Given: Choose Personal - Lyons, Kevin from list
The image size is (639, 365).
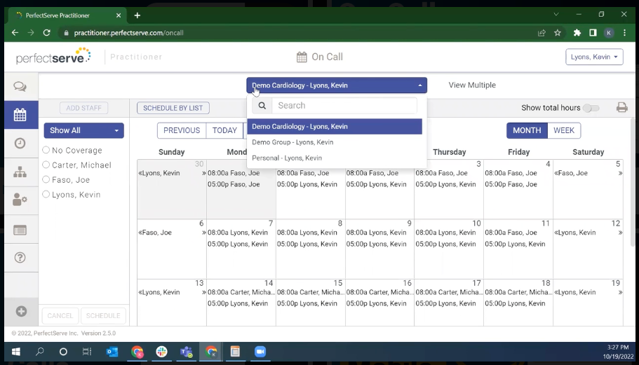Looking at the screenshot, I should pos(287,158).
